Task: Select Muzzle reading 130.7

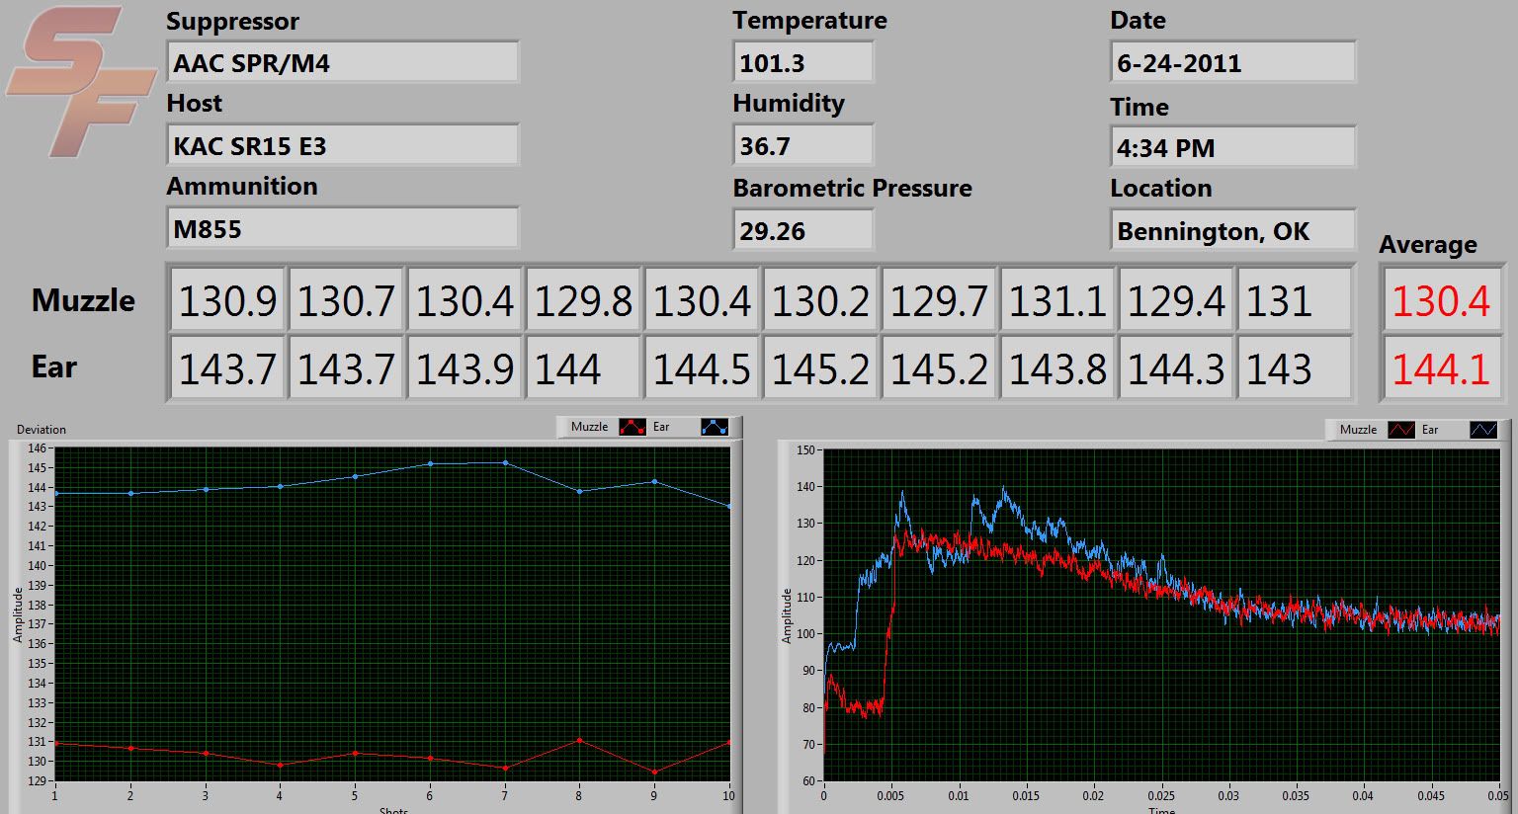Action: click(x=346, y=300)
